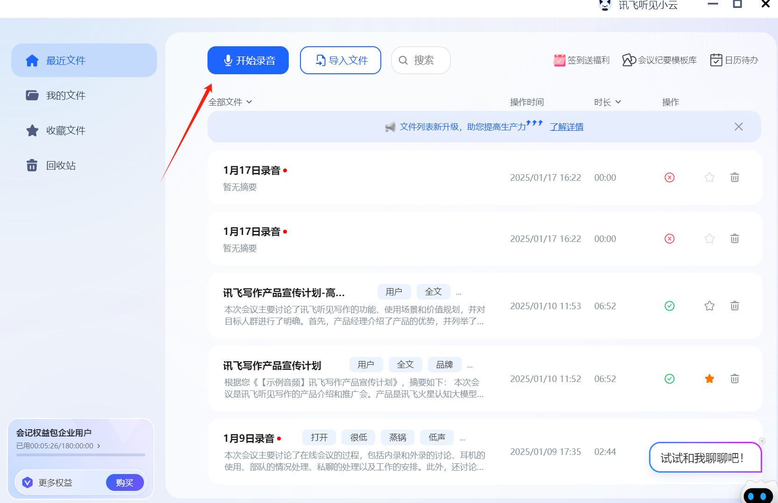Open 会议纪要模板库 template library
778x503 pixels.
(659, 60)
